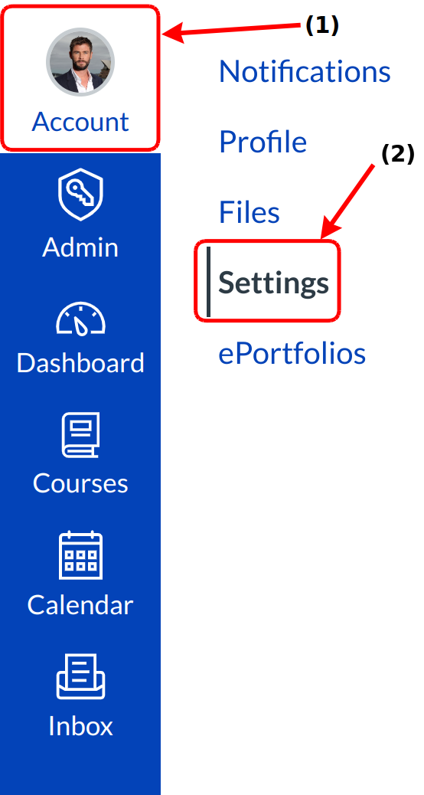Open the Courses book icon
The width and height of the screenshot is (424, 795).
(80, 435)
